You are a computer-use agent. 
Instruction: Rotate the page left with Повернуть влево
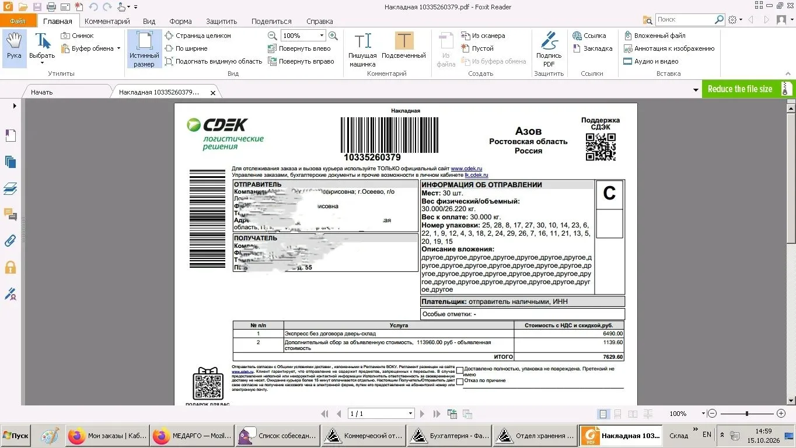tap(299, 48)
